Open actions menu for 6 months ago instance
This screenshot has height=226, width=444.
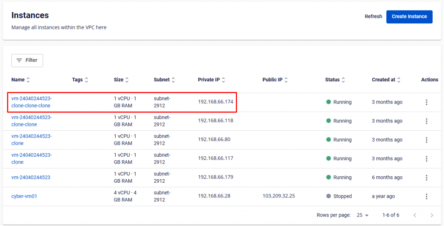click(x=427, y=178)
